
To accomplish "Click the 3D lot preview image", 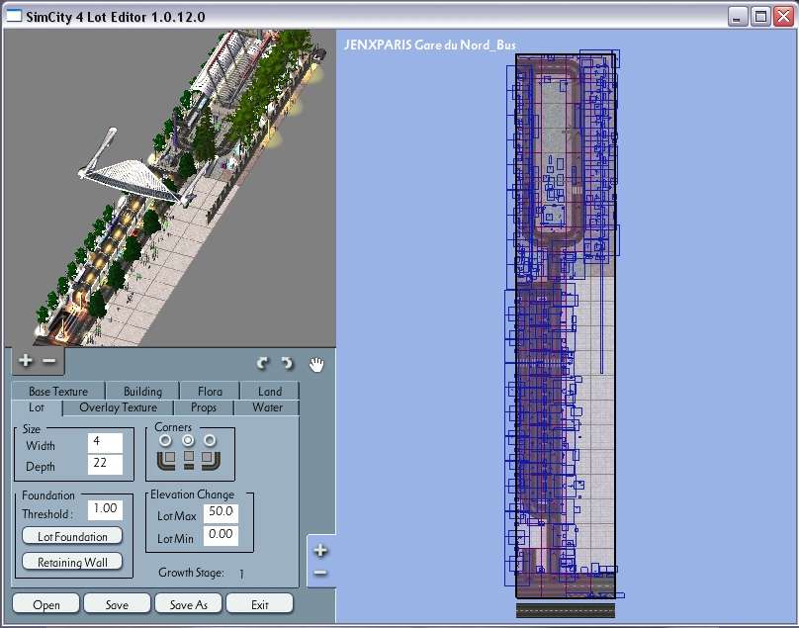I will coord(170,188).
